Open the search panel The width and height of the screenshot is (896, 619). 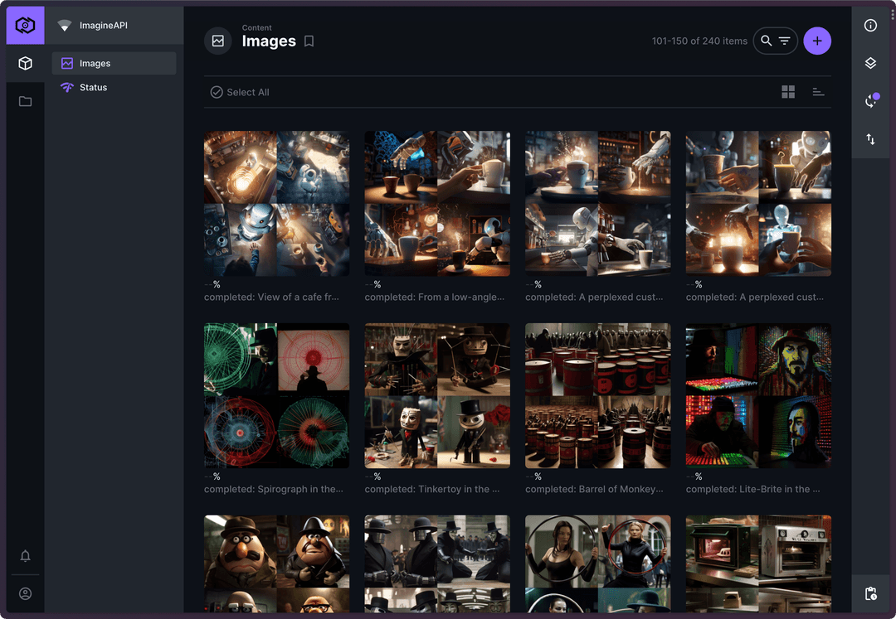766,40
